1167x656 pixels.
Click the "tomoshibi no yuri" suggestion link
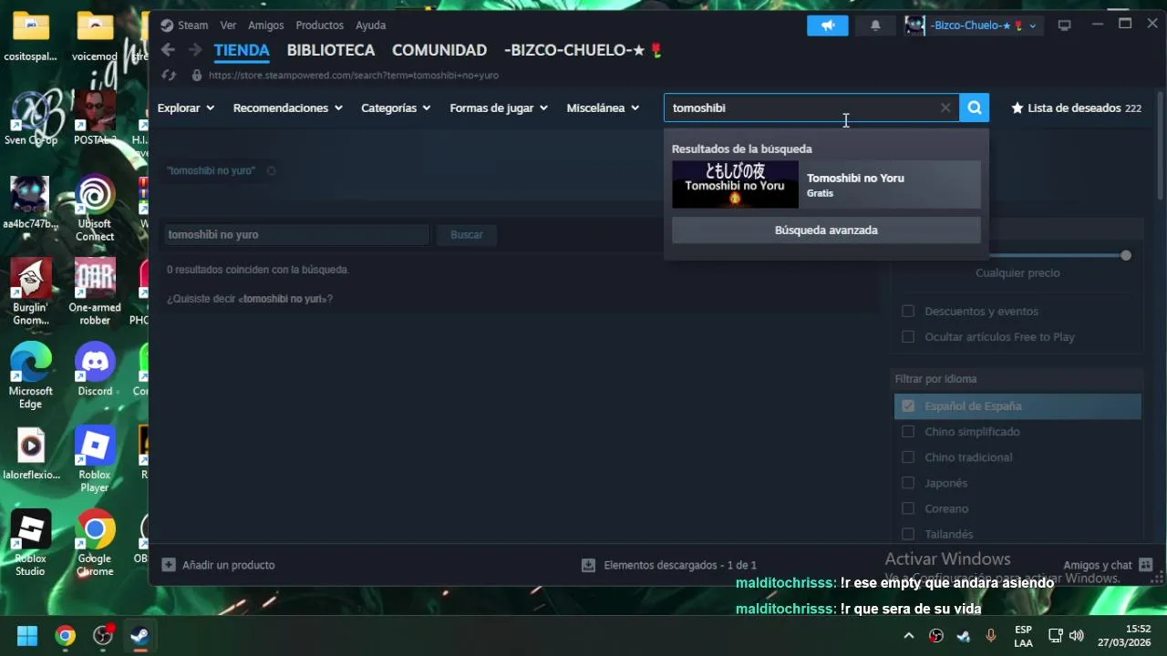[x=284, y=299]
